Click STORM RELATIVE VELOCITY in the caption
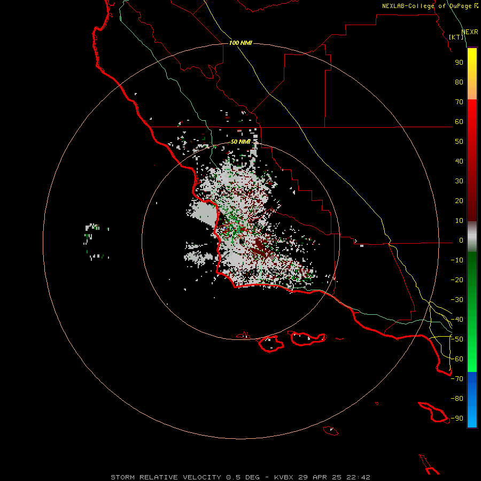The width and height of the screenshot is (481, 481). (x=166, y=477)
